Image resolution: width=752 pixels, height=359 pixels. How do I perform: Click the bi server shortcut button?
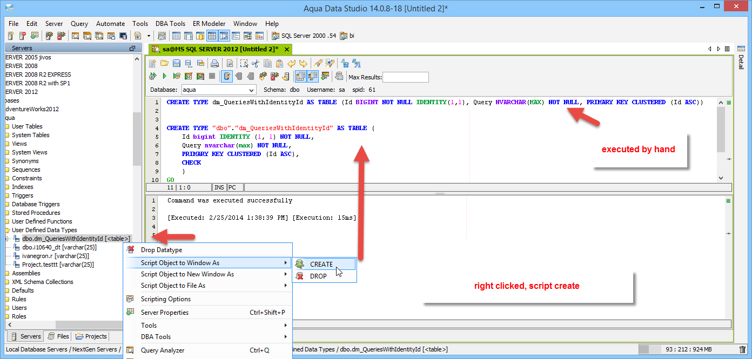tap(347, 36)
